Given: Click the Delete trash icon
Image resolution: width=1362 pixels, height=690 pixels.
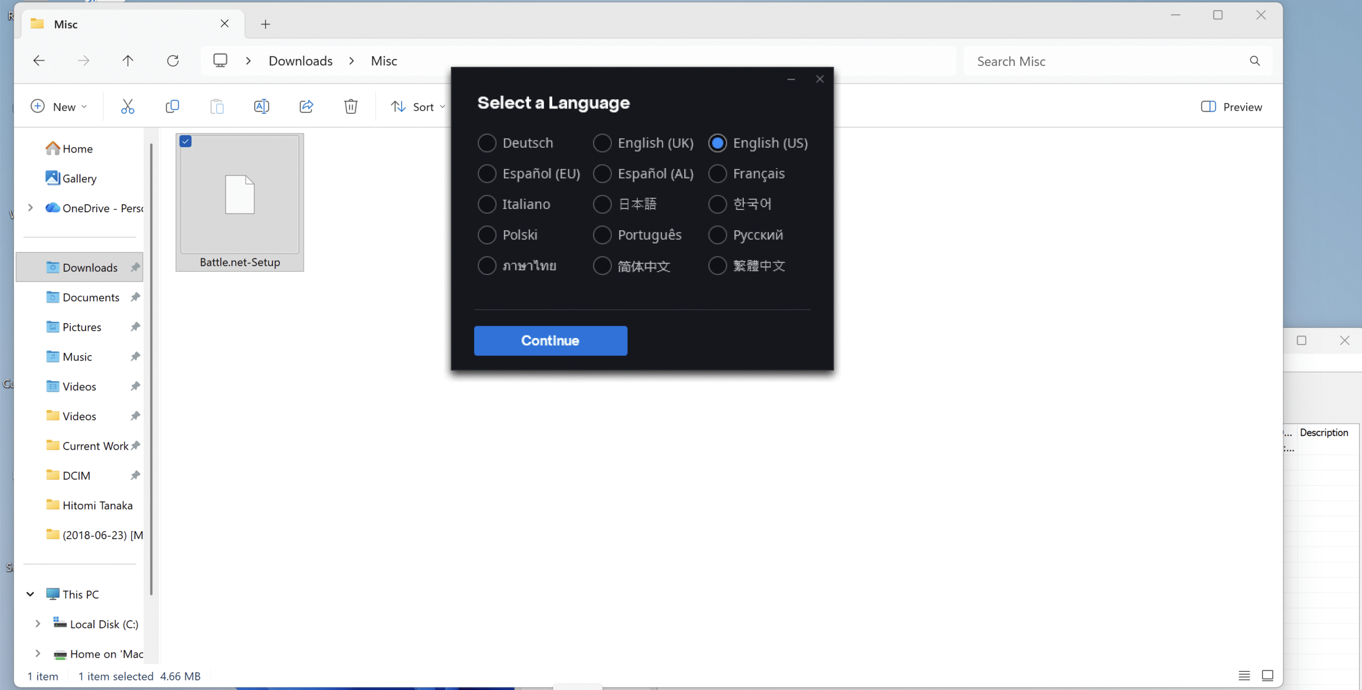Looking at the screenshot, I should (x=351, y=107).
